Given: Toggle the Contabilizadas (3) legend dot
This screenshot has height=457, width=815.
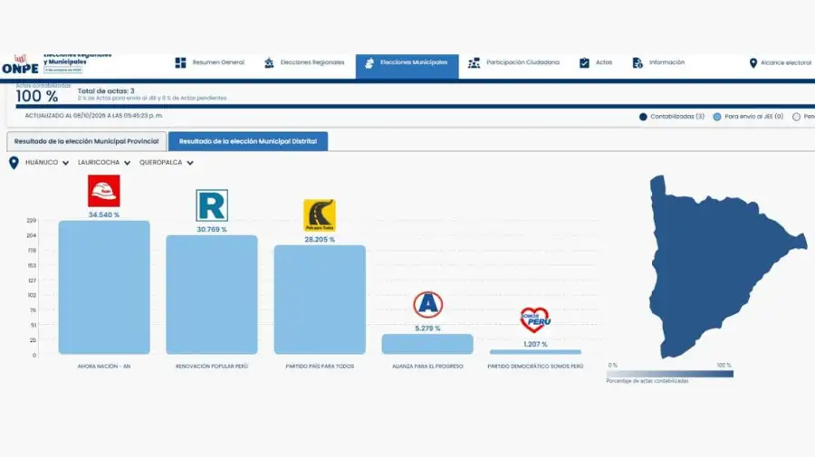Looking at the screenshot, I should coord(643,117).
